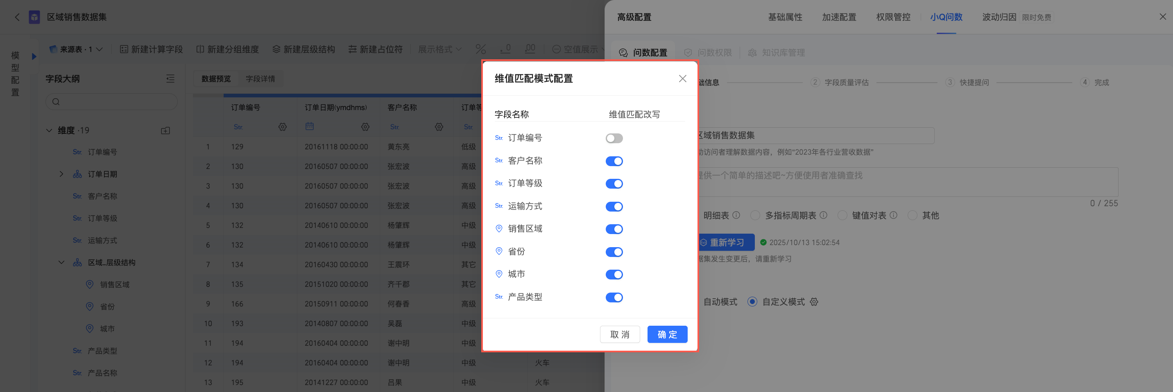Click the info icon beside 多指标周期表
Screen dimensions: 1173x392
823,215
